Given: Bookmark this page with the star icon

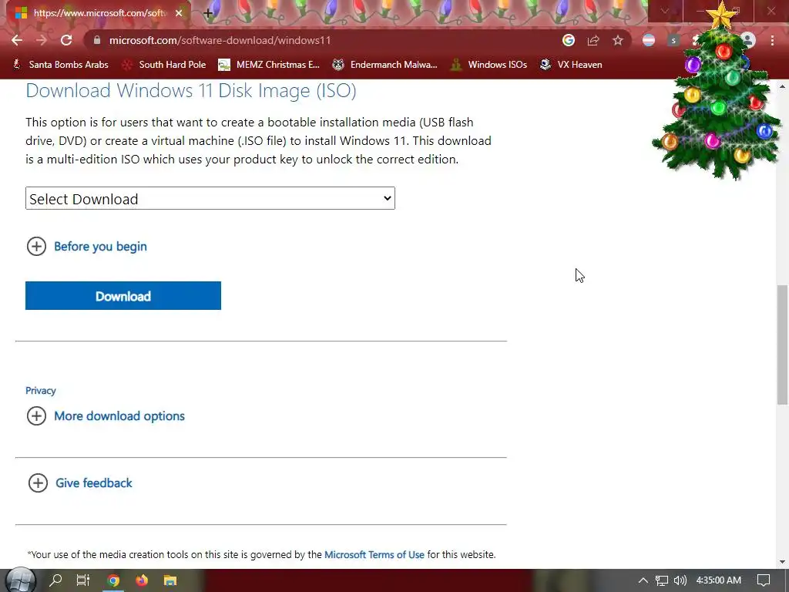Looking at the screenshot, I should coord(618,40).
